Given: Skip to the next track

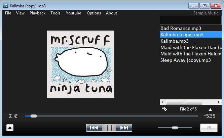Looking at the screenshot, I should tap(124, 128).
